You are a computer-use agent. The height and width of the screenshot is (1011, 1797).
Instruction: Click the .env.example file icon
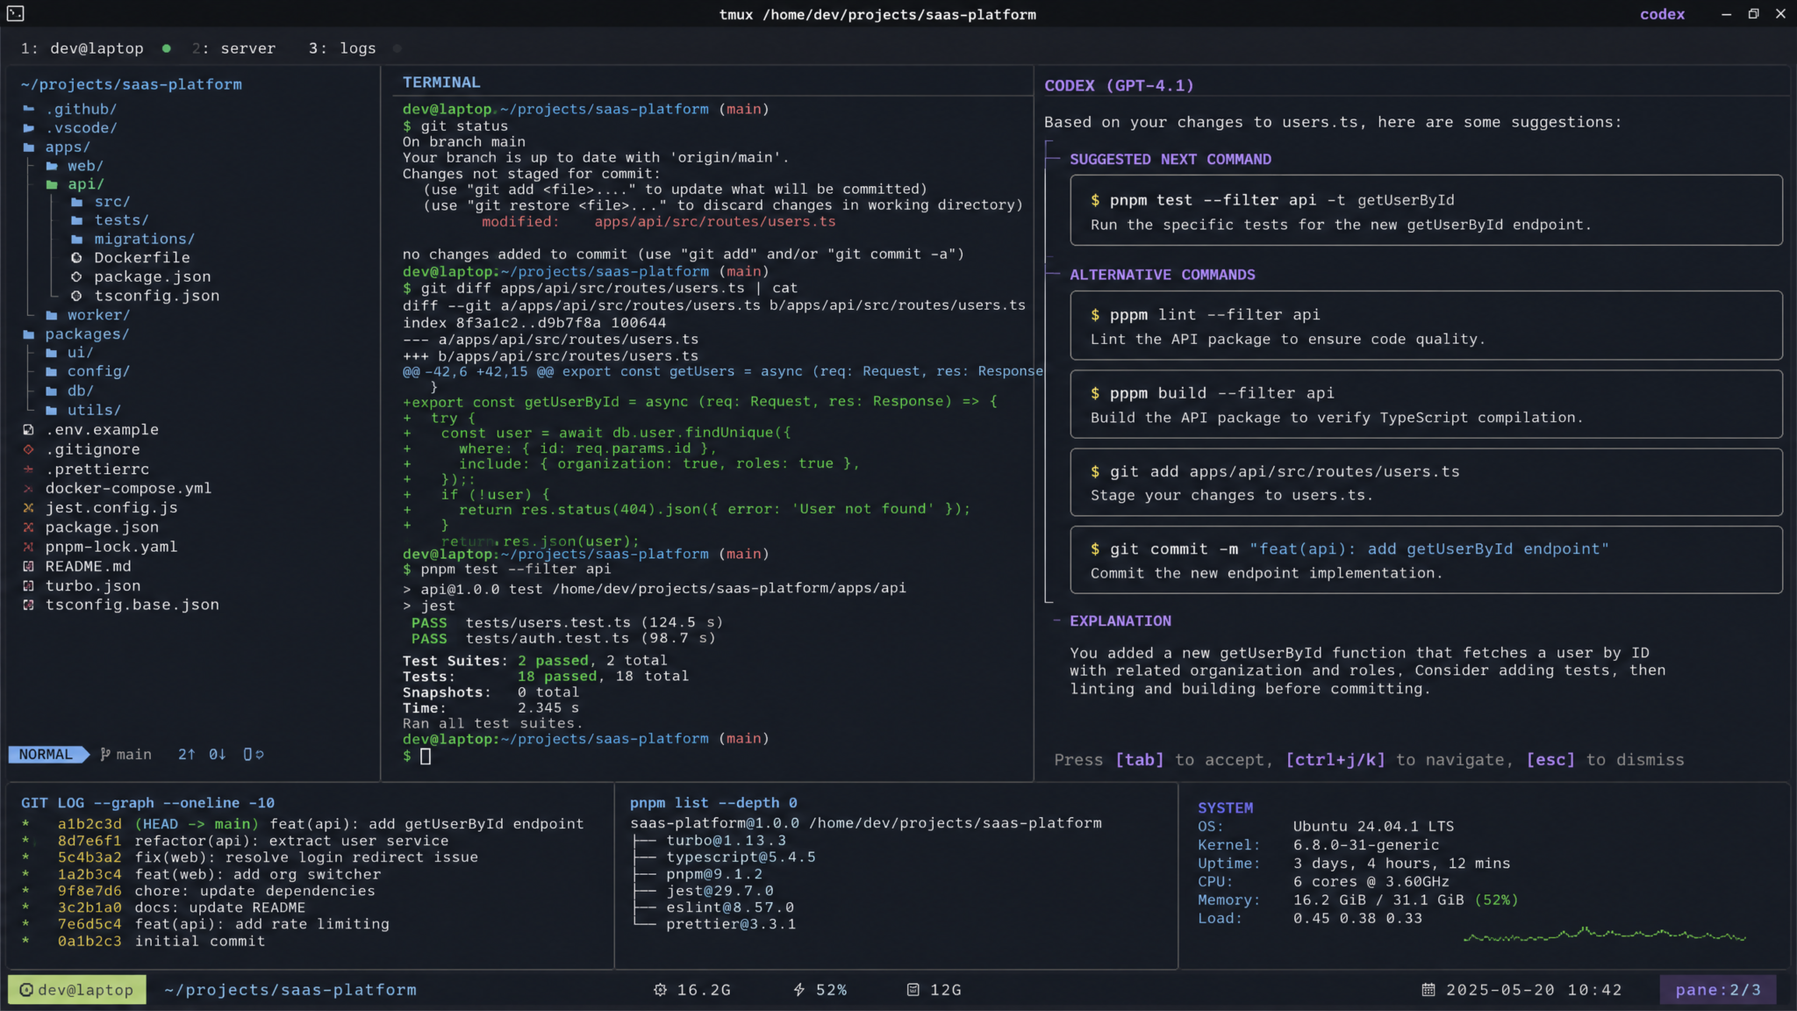tap(29, 430)
